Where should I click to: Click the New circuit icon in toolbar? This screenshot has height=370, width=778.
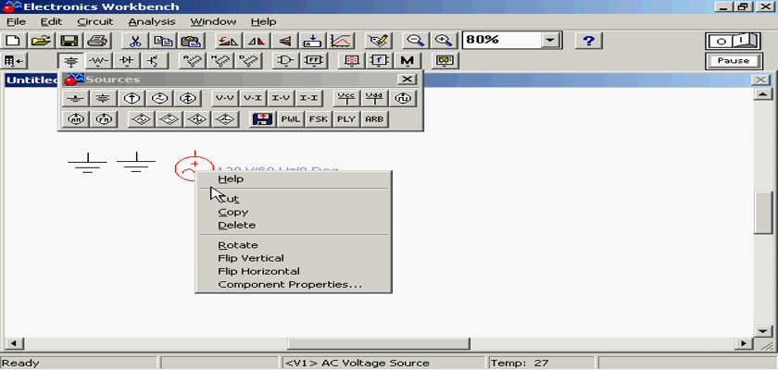[x=13, y=41]
